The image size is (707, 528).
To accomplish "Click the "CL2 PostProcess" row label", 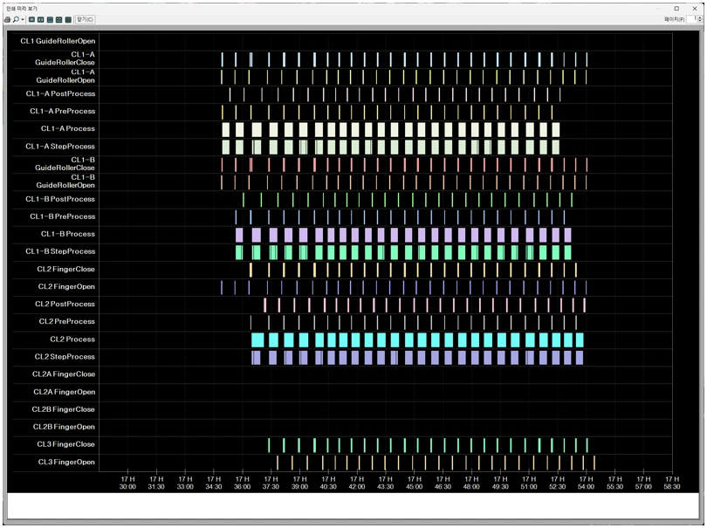I will tap(65, 305).
